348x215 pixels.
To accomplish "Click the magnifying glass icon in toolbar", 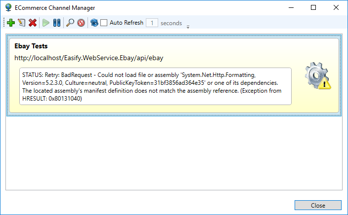I will coord(70,23).
